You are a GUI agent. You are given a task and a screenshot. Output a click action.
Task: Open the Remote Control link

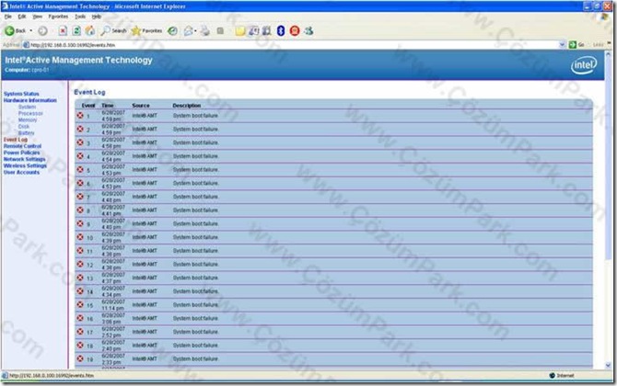click(x=22, y=146)
